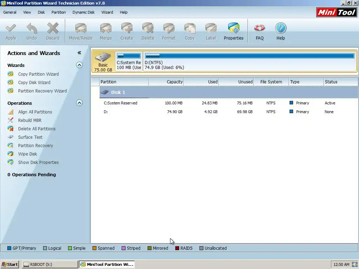Click the Label toolbar icon
This screenshot has width=359, height=269.
click(211, 28)
